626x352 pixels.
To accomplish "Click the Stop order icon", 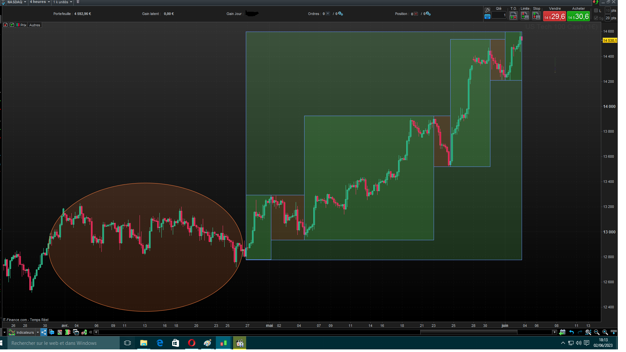I will (536, 16).
